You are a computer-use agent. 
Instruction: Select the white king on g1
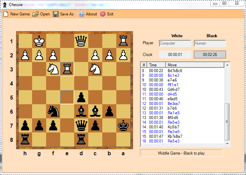coord(39,41)
